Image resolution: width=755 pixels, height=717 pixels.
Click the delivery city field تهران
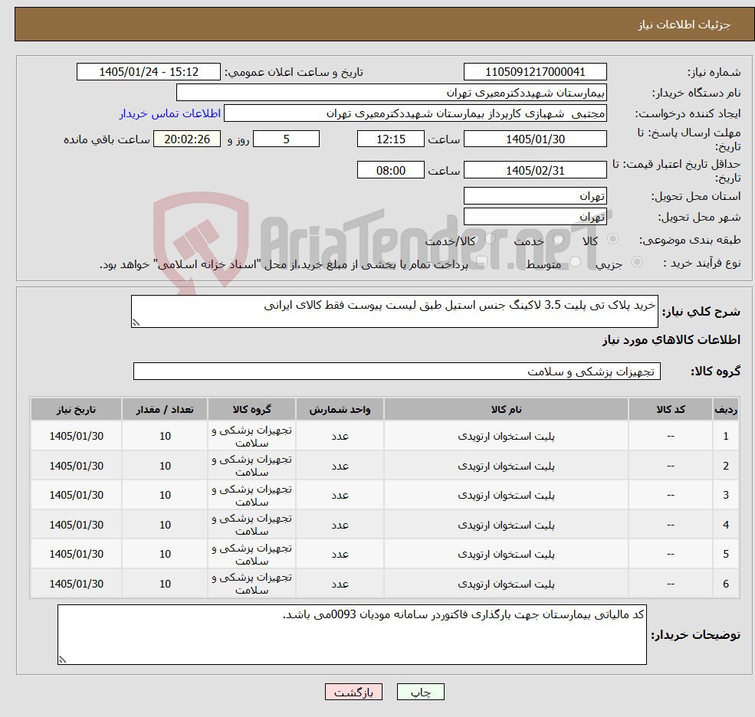pyautogui.click(x=535, y=217)
